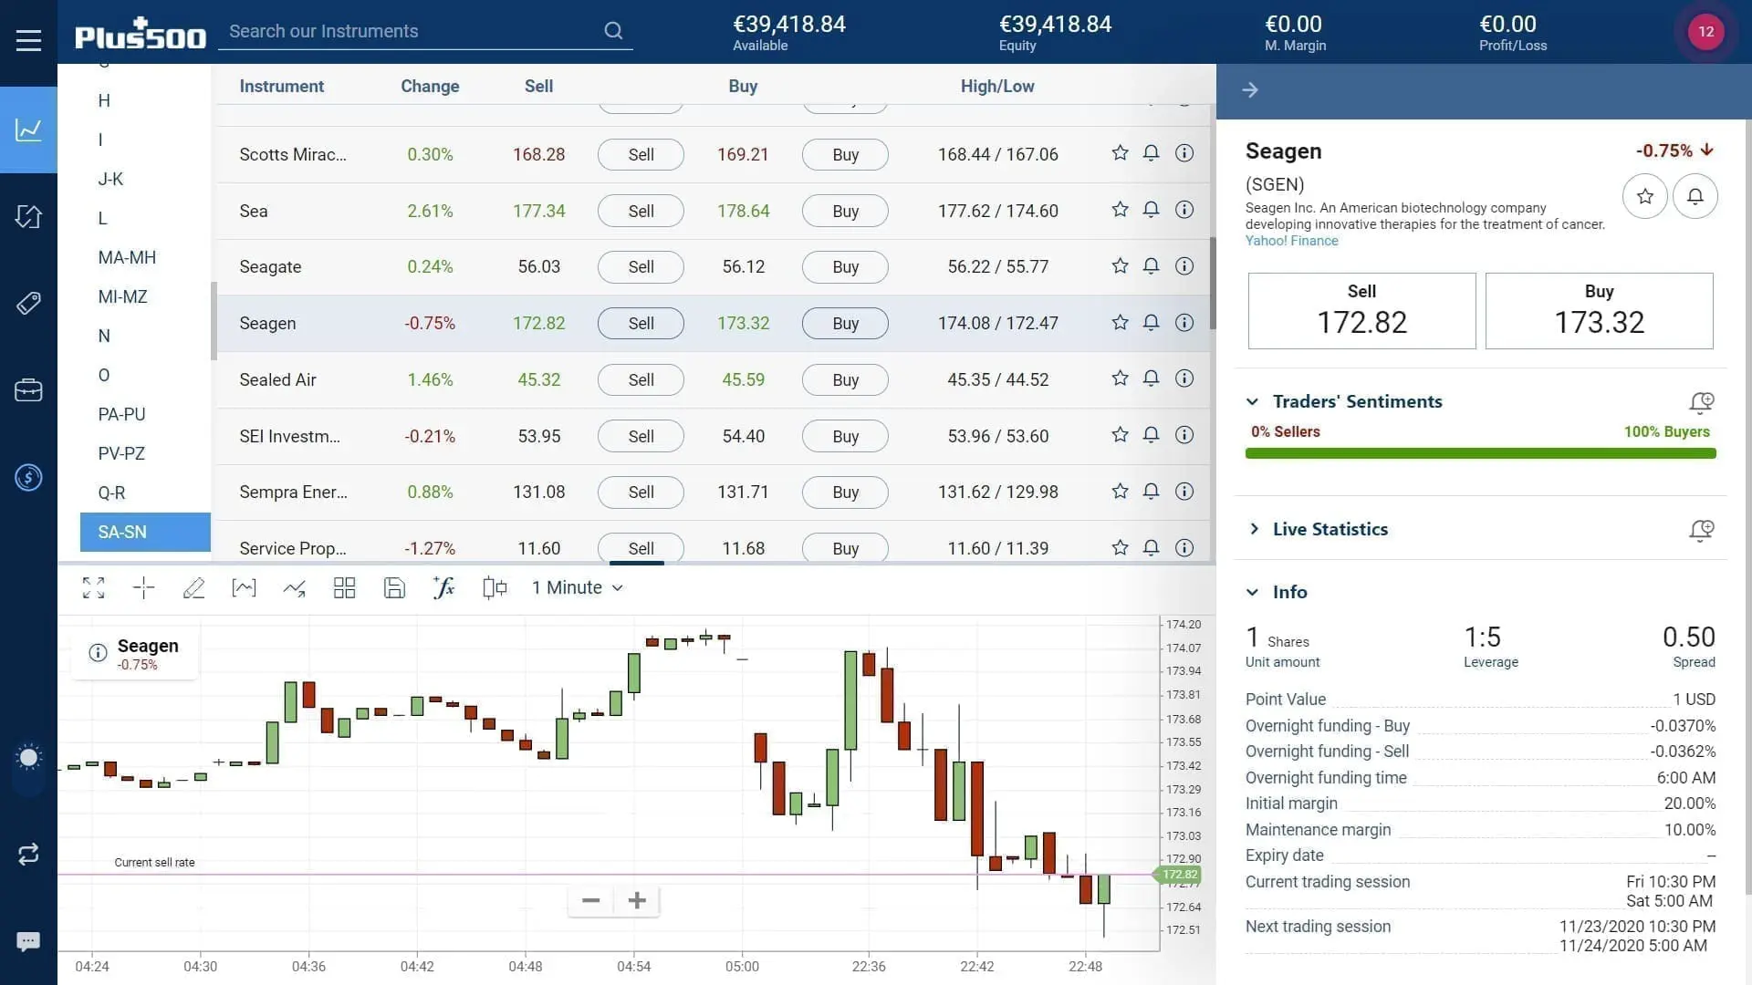This screenshot has width=1752, height=985.
Task: Select the SA-SN letter category
Action: (145, 532)
